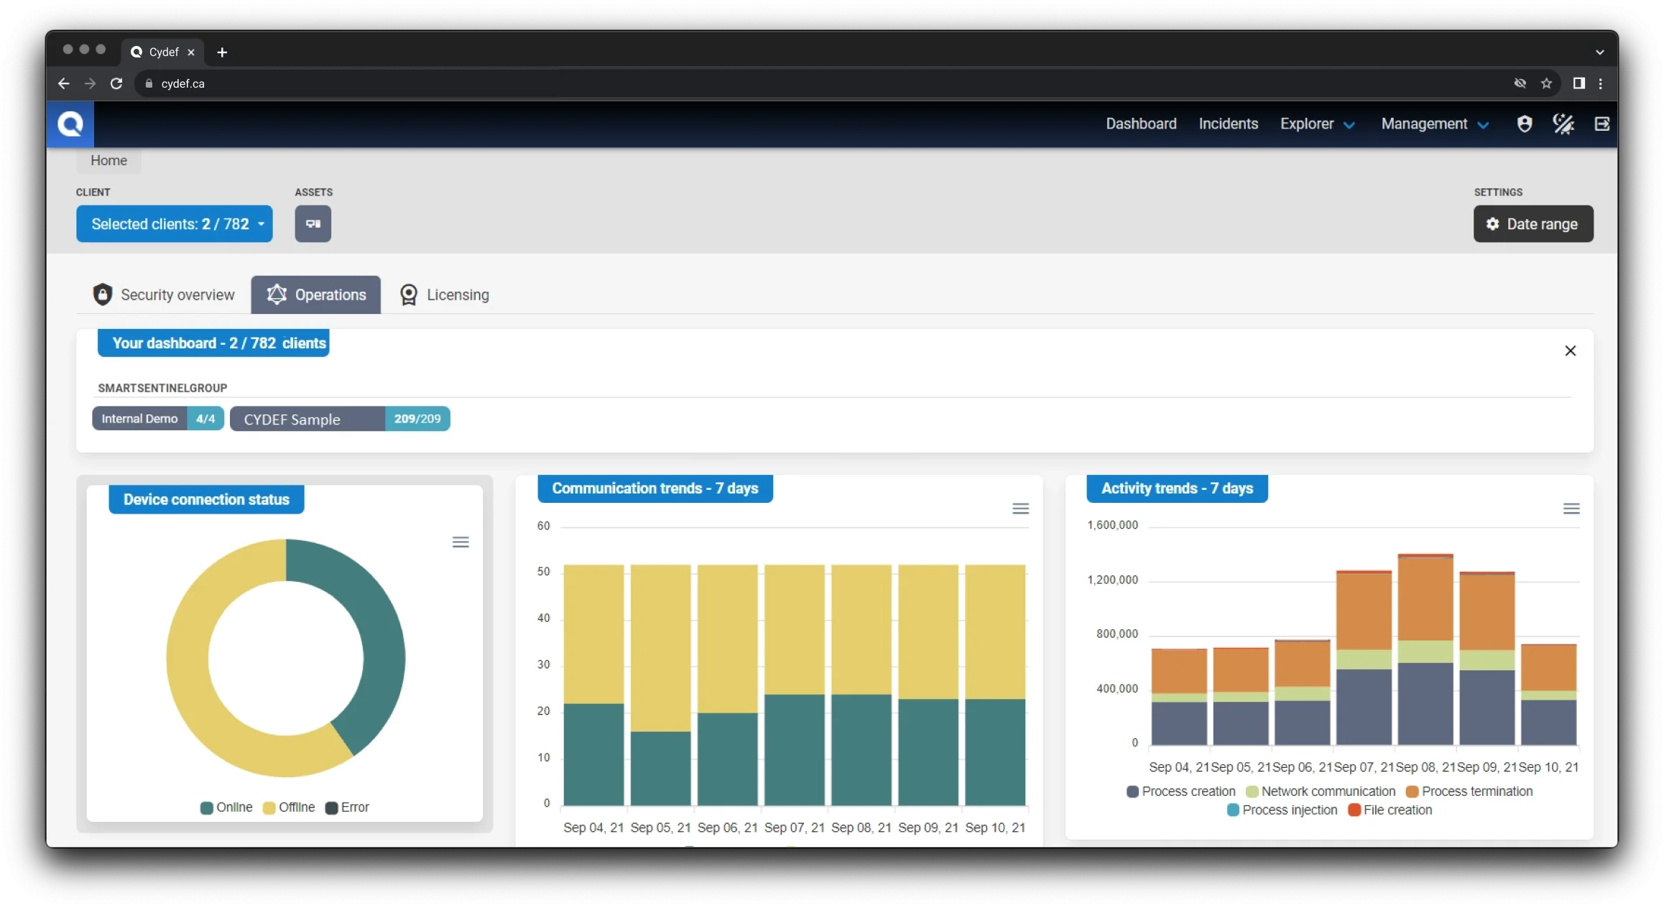Bookmark page with the star icon
Viewport: 1664px width, 908px height.
click(1546, 83)
